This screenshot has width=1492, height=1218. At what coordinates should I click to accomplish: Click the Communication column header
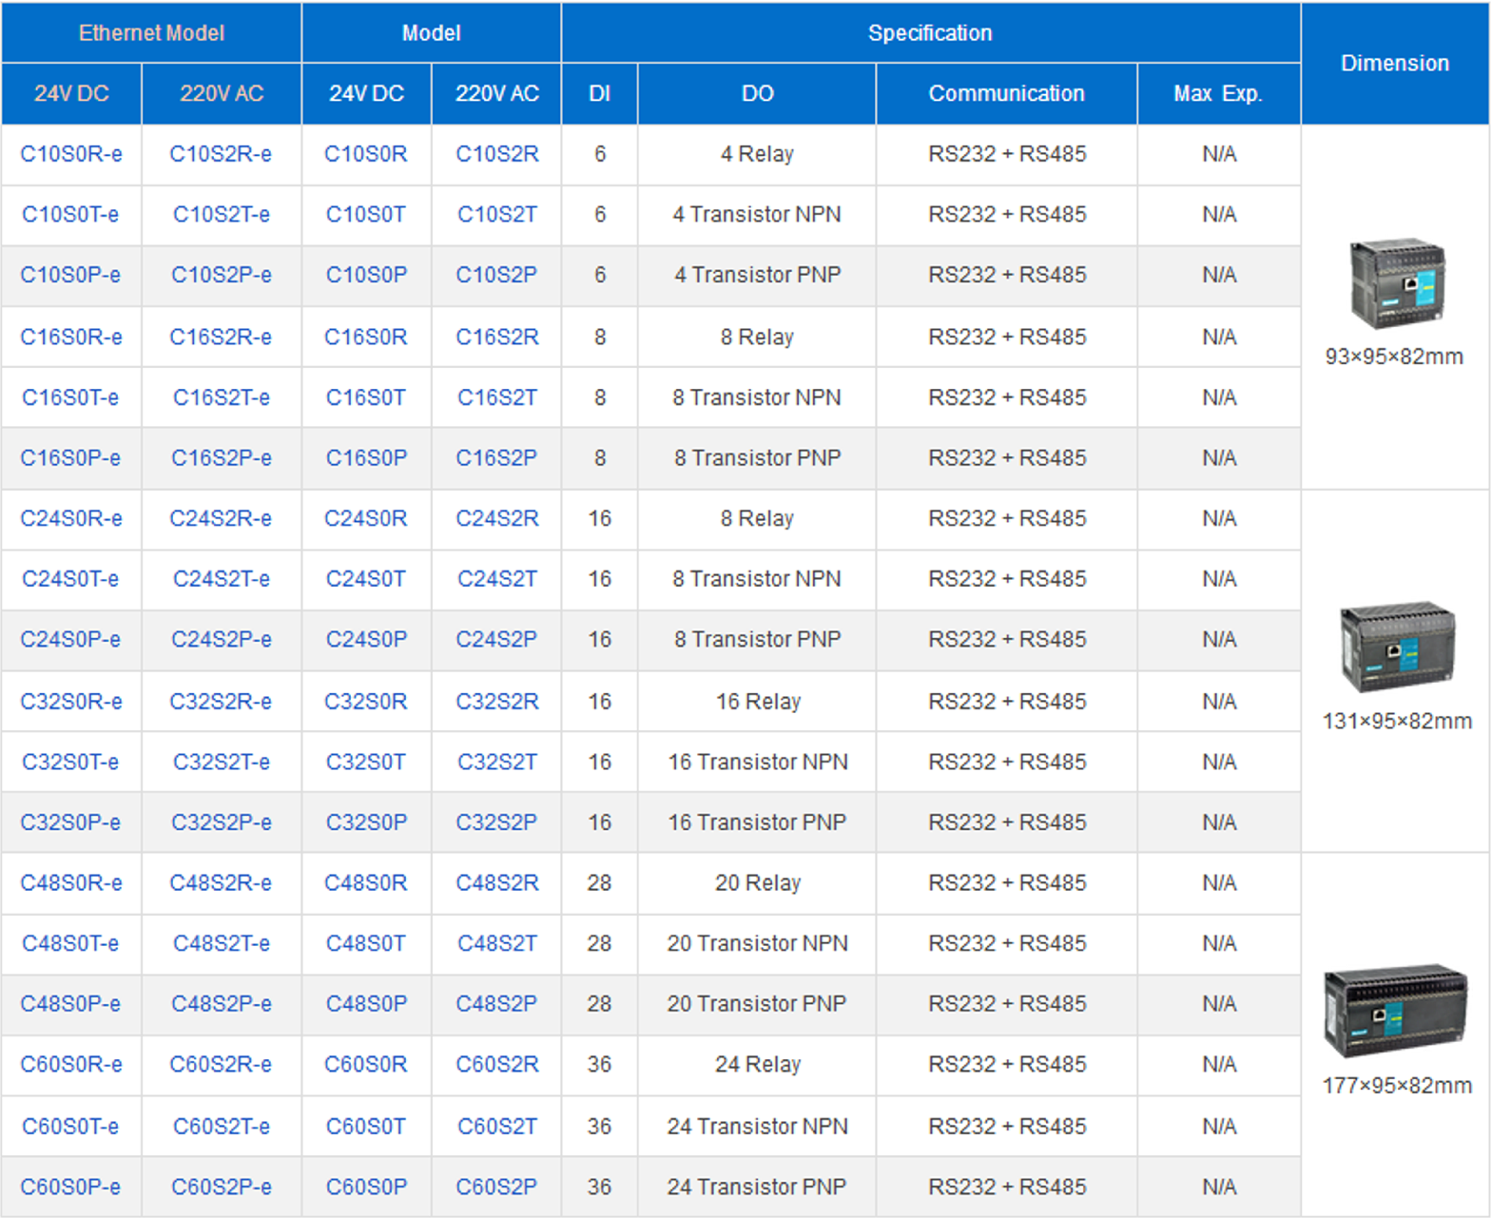(1006, 94)
